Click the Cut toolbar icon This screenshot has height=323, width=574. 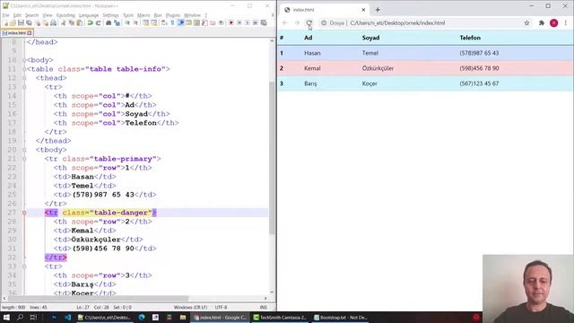64,23
